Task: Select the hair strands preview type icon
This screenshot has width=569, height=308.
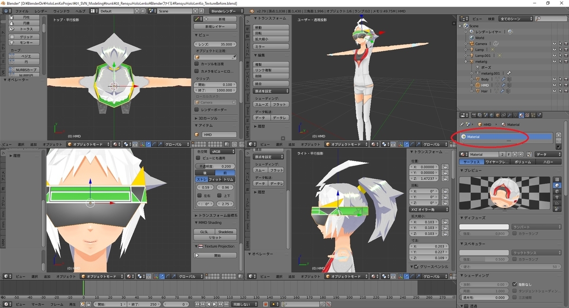Action: [x=557, y=203]
